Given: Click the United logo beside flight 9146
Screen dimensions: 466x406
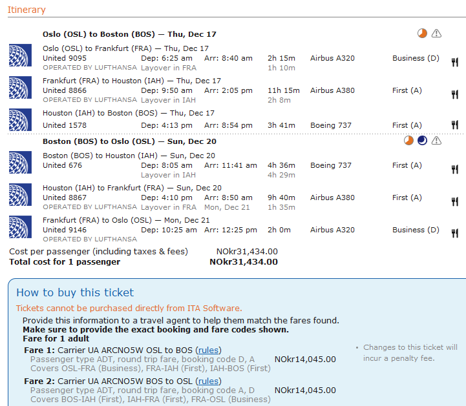Looking at the screenshot, I should tap(21, 227).
